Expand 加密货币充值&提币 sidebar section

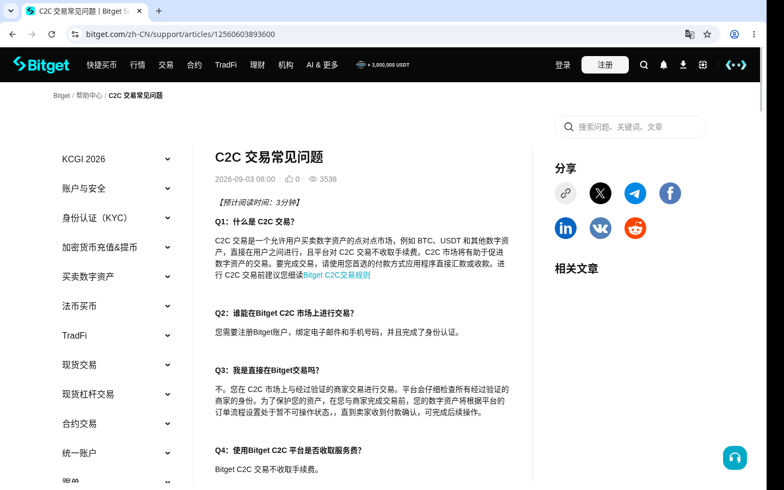(x=117, y=247)
